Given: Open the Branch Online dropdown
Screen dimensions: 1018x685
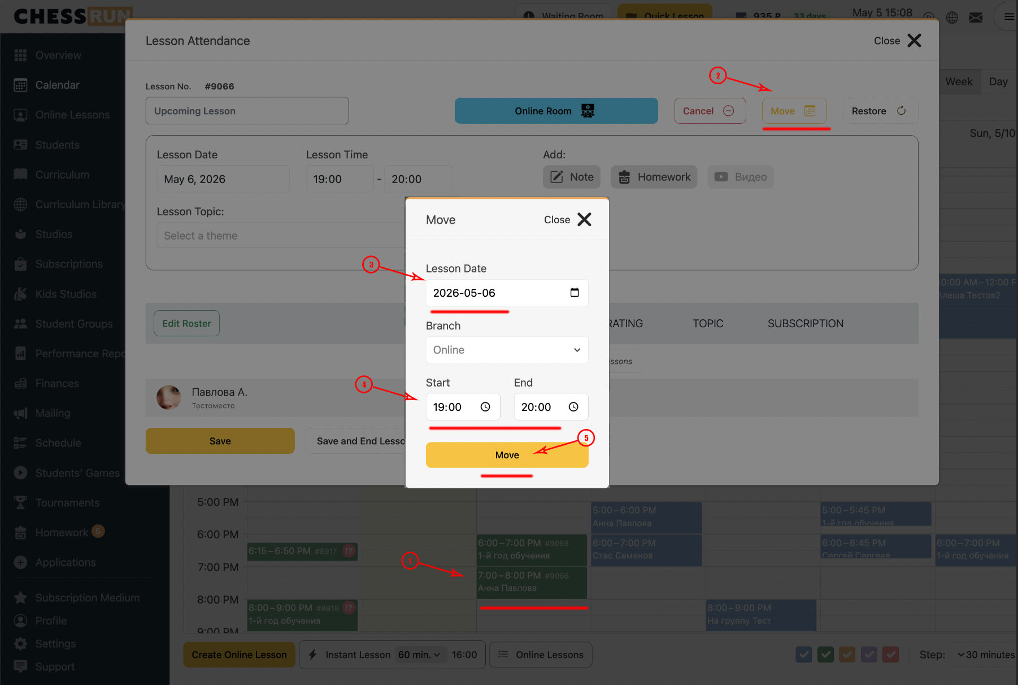Looking at the screenshot, I should (x=507, y=350).
